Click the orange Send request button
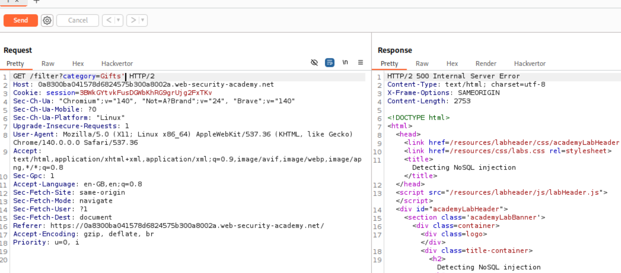Screen dimensions: 621x273 tap(20, 20)
